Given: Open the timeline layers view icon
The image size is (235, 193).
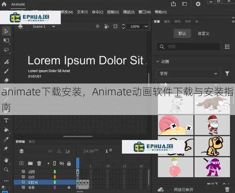Looking at the screenshot, I should 21,151.
